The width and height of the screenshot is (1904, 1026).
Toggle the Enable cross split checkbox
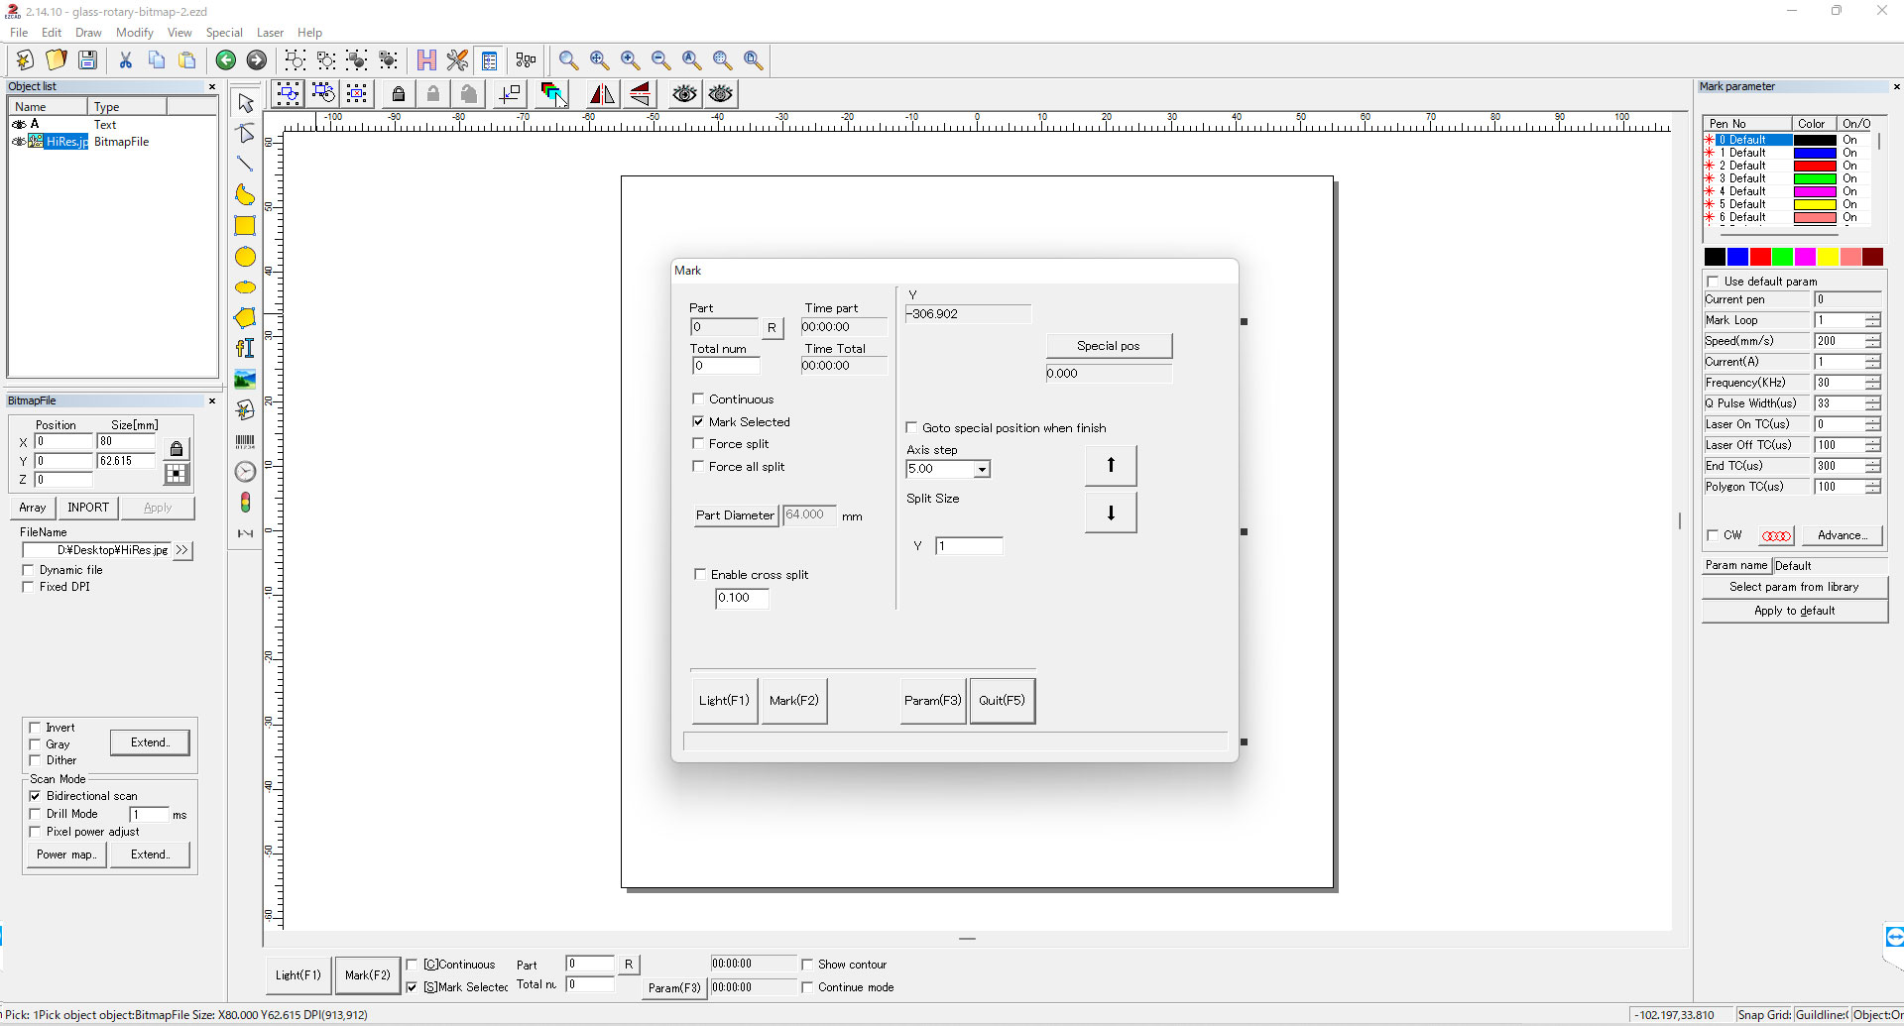click(700, 575)
